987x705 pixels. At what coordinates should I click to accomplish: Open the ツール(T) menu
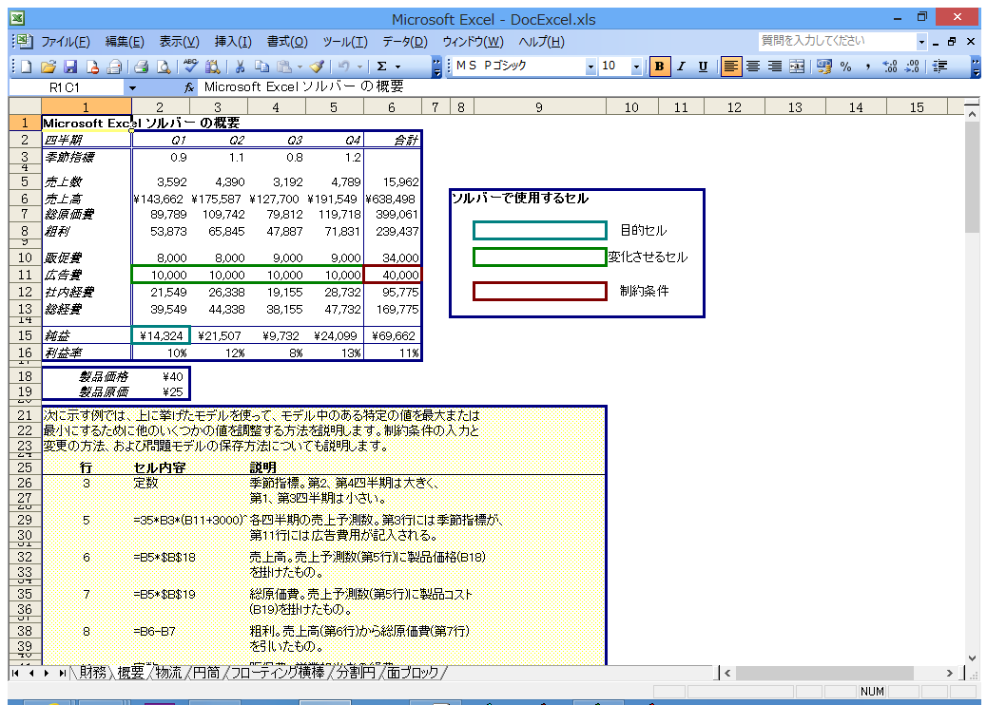(x=345, y=42)
